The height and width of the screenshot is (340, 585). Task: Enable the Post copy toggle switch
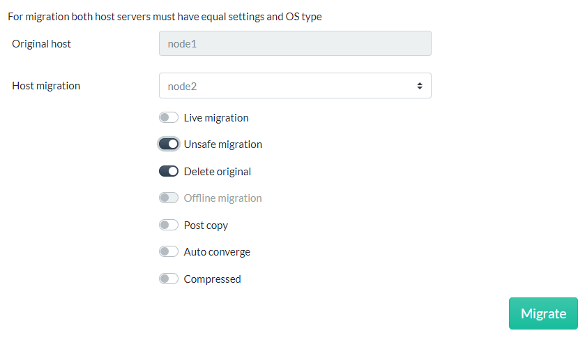pyautogui.click(x=169, y=226)
